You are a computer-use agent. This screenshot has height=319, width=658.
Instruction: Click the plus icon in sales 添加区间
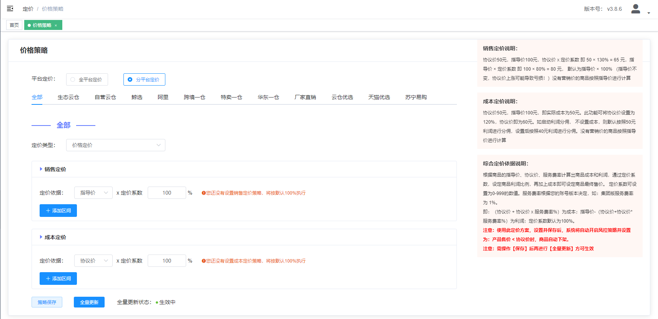[48, 211]
